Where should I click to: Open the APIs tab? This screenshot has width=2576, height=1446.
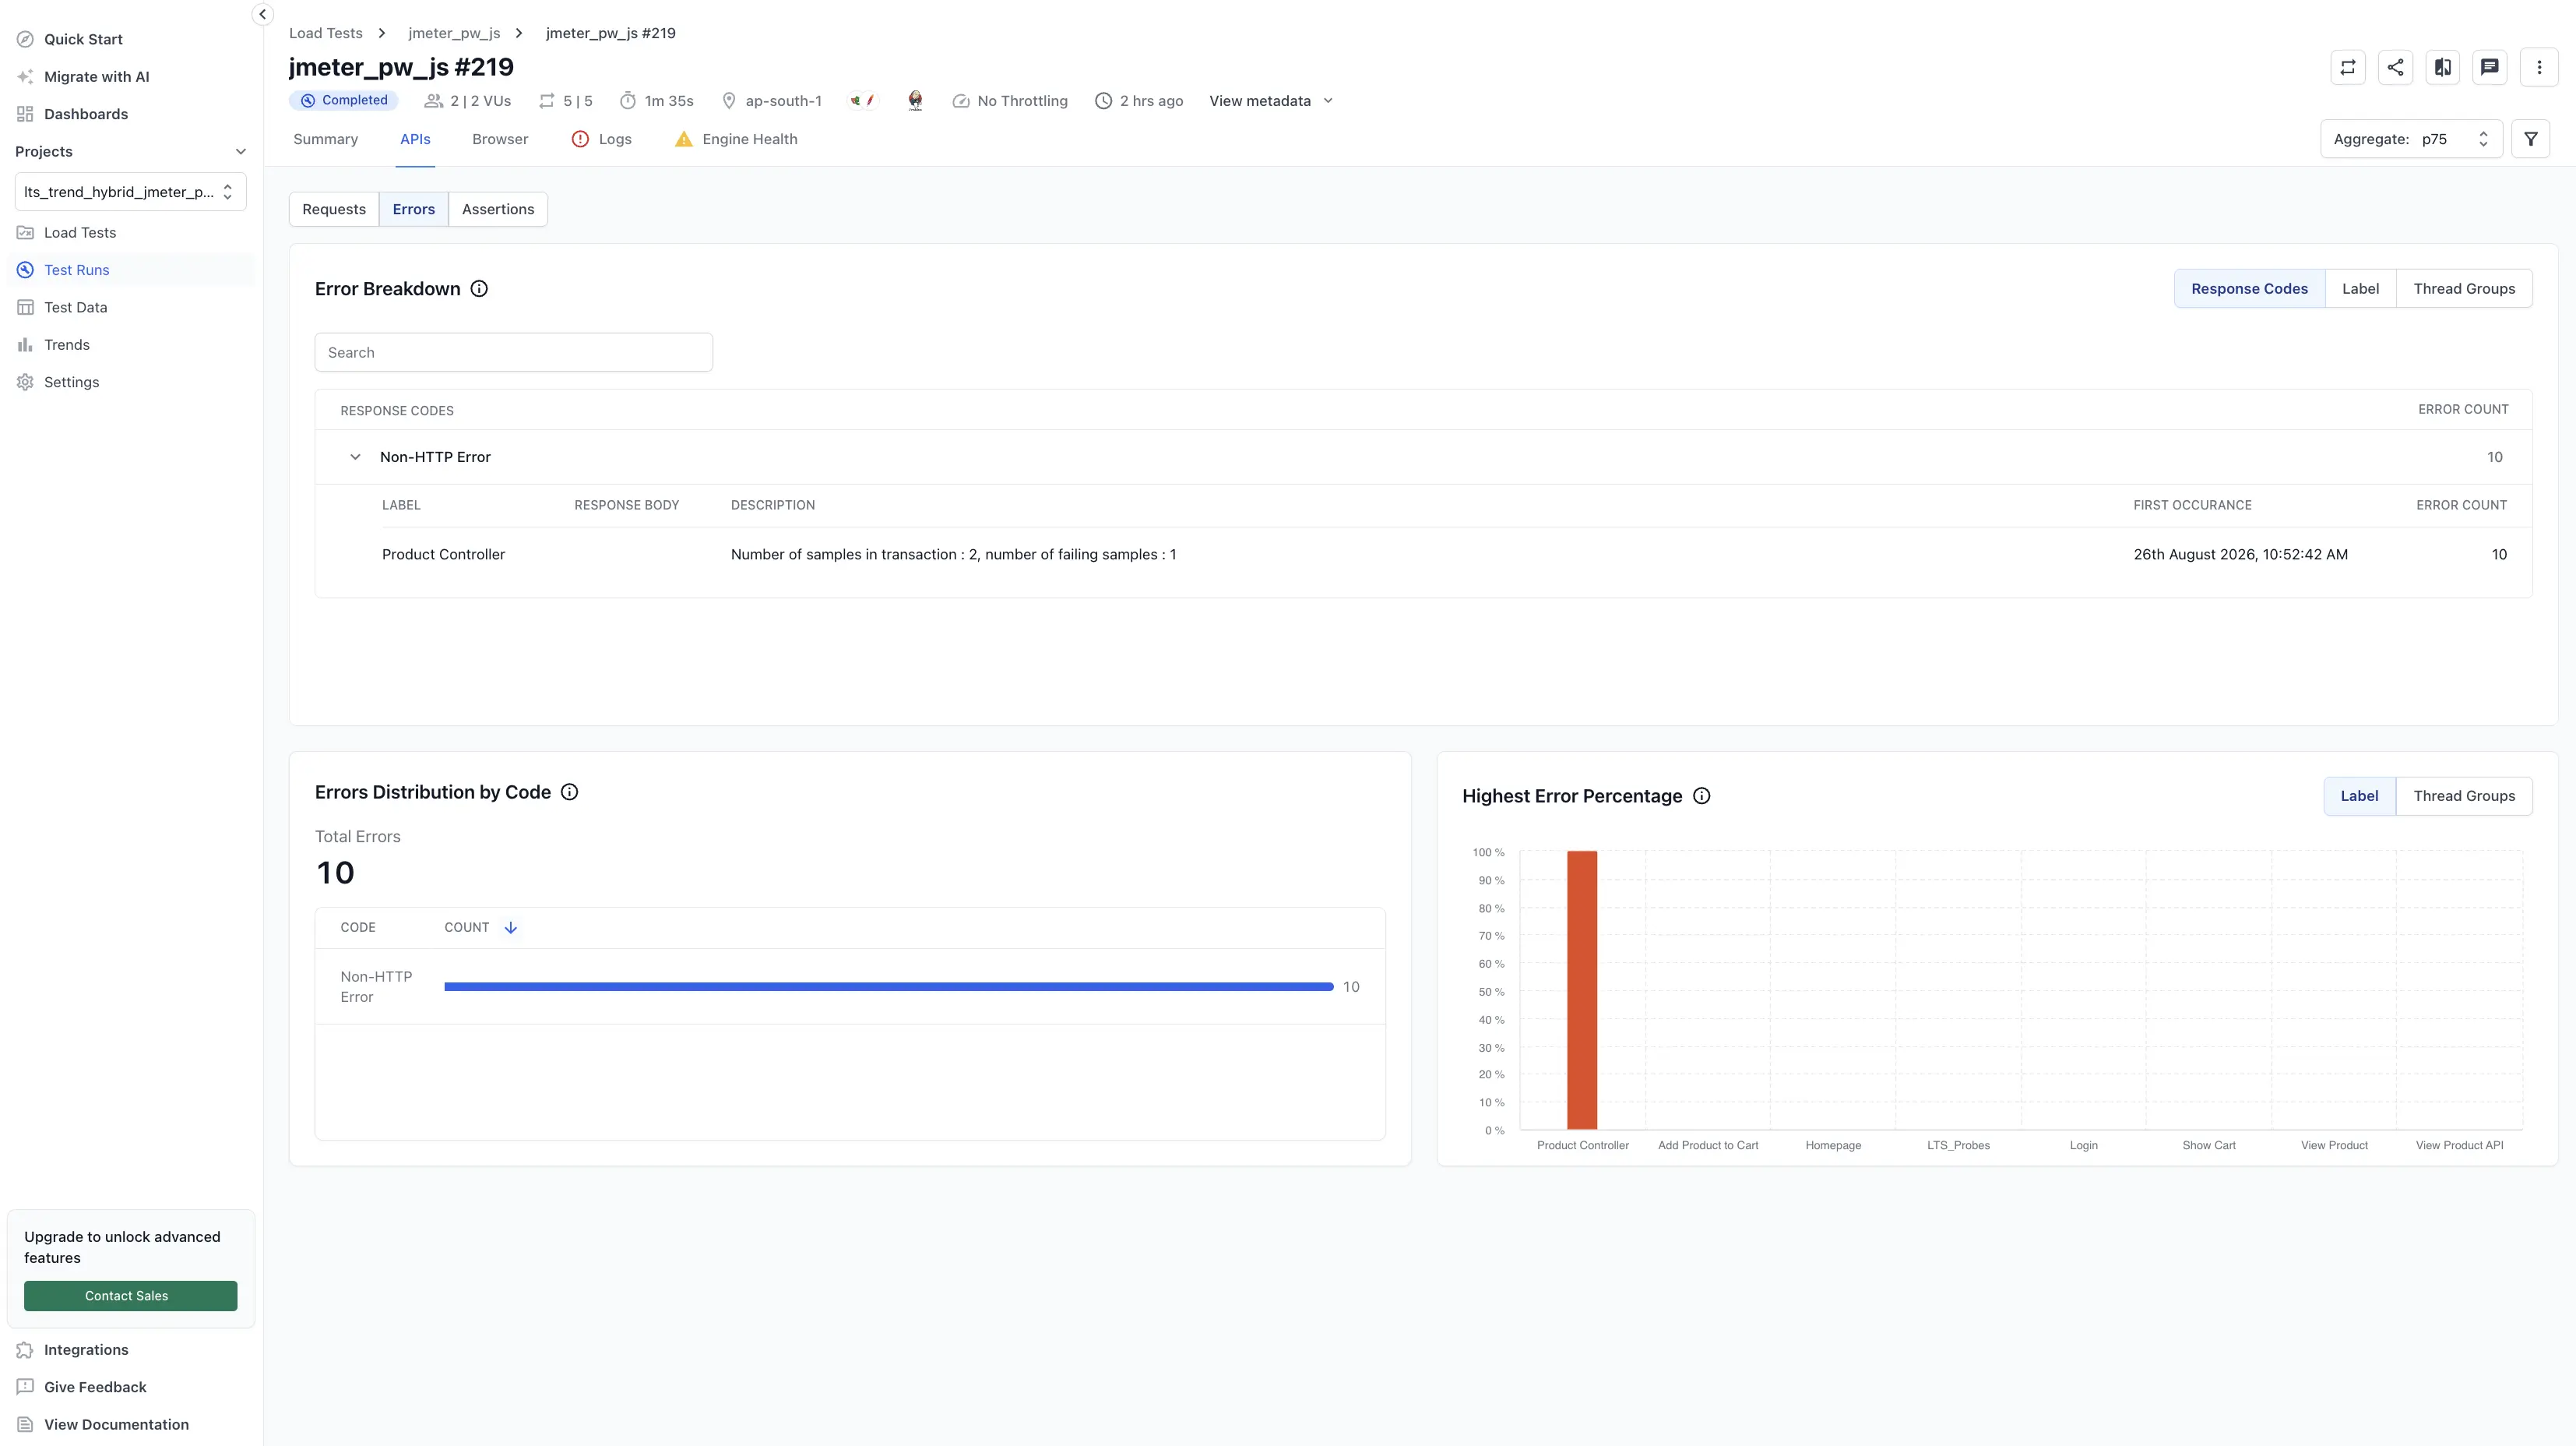(415, 139)
